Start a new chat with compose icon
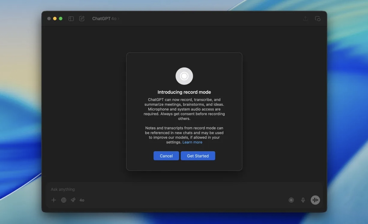This screenshot has width=368, height=224. click(x=82, y=19)
